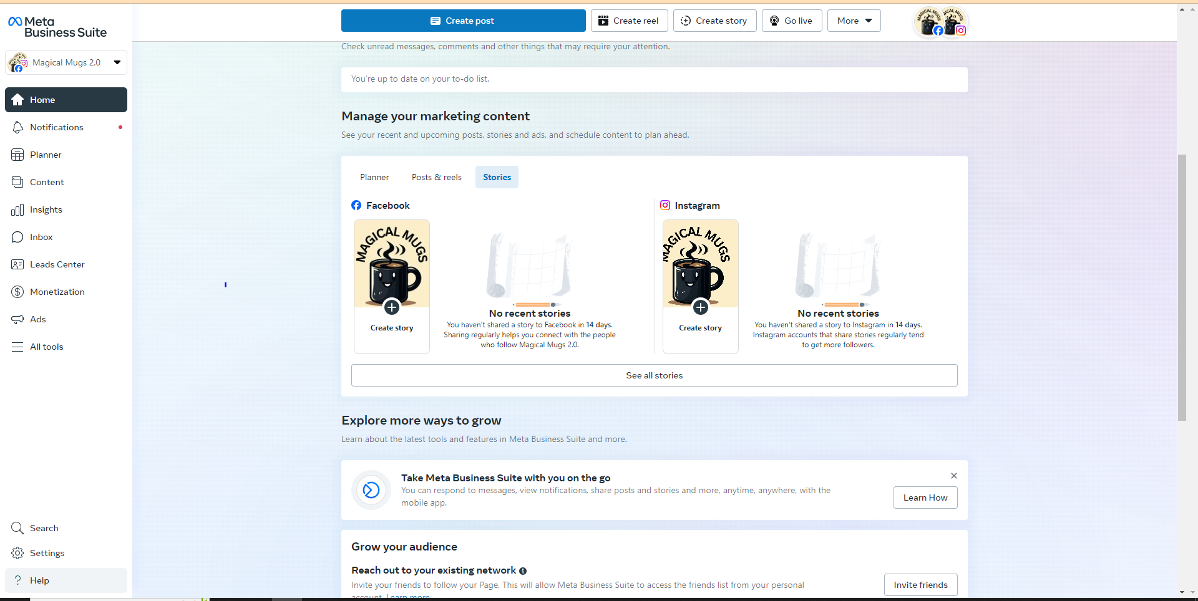Click the Inbox speech bubble icon
Viewport: 1198px width, 601px height.
click(17, 237)
